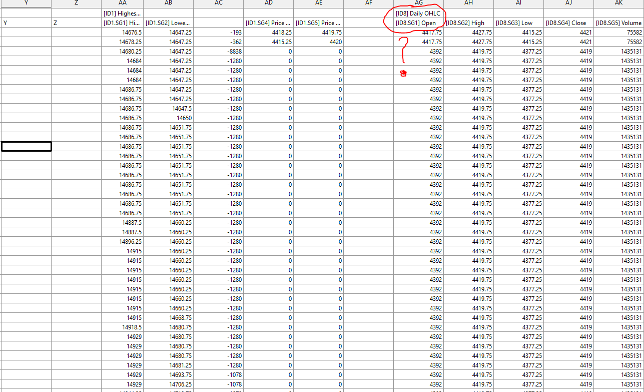Viewport: 644px width, 392px height.
Task: Click the cell containing 14896.25
Action: coord(122,242)
